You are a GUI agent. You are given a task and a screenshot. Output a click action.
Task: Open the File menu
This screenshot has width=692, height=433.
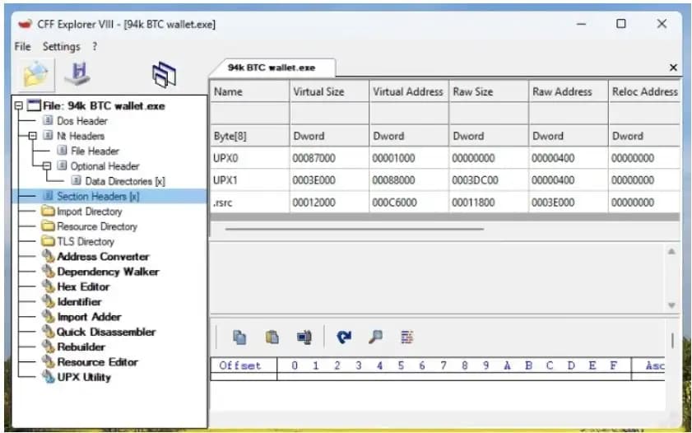[x=22, y=46]
